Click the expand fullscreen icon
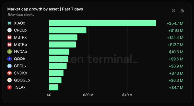This screenshot has width=194, height=106. coord(173,11)
